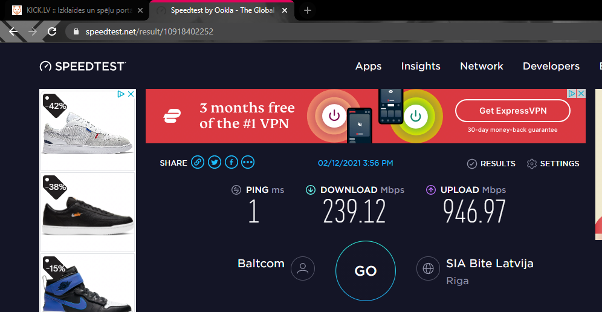This screenshot has height=312, width=602.
Task: Start a new test with GO
Action: coord(366,270)
